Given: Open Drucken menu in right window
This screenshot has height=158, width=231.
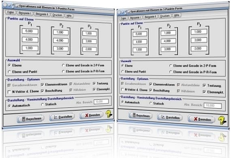Looking at the screenshot, I should click(x=165, y=16).
